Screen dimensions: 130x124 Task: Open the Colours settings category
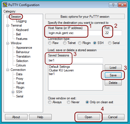[21, 65]
